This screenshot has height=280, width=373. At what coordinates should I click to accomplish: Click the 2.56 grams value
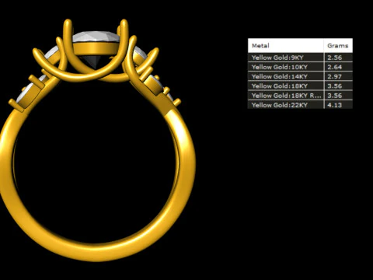click(335, 58)
